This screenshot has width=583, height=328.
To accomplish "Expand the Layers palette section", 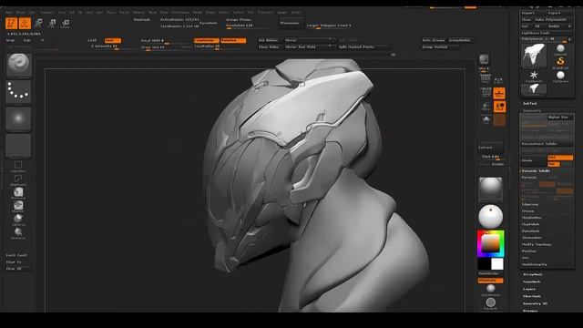I will pyautogui.click(x=529, y=289).
